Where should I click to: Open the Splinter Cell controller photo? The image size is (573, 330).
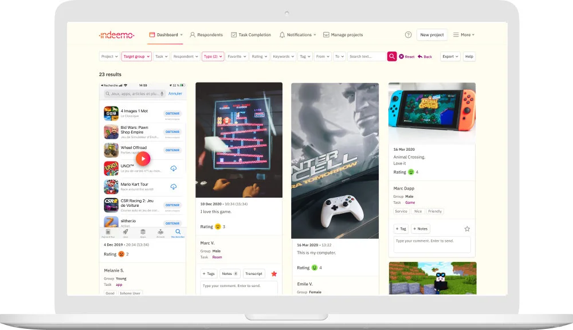(x=335, y=161)
